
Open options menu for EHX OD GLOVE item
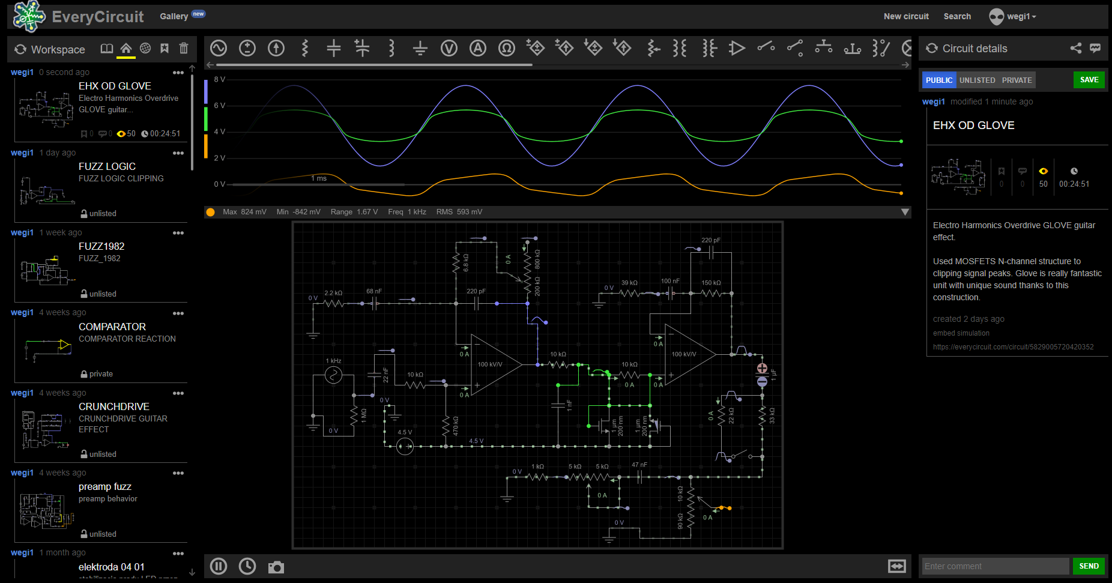pyautogui.click(x=178, y=73)
